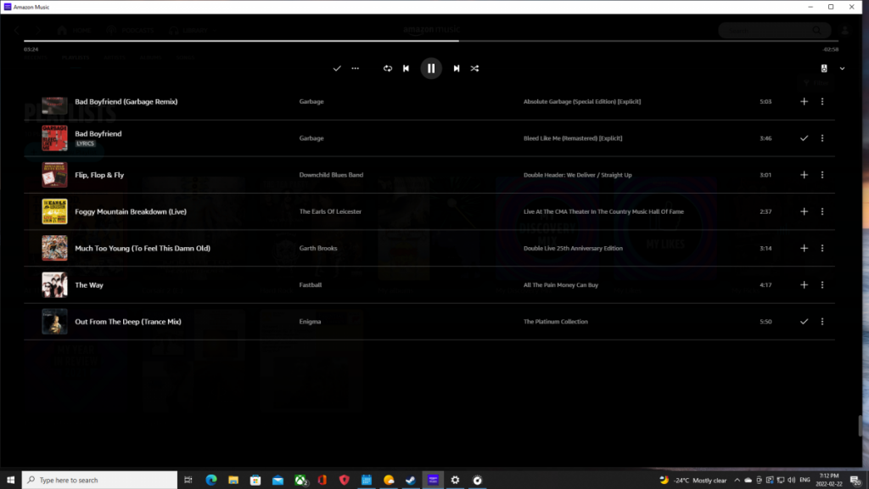Open the volume control in system tray
The image size is (869, 489).
point(792,481)
